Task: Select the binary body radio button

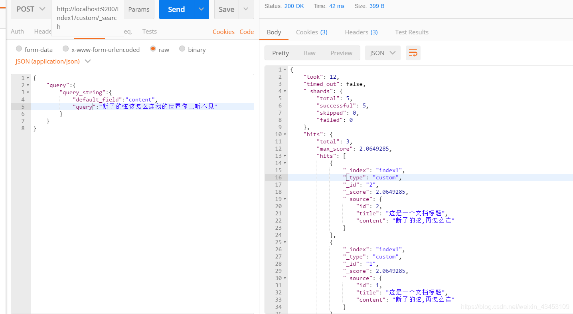Action: pyautogui.click(x=182, y=49)
